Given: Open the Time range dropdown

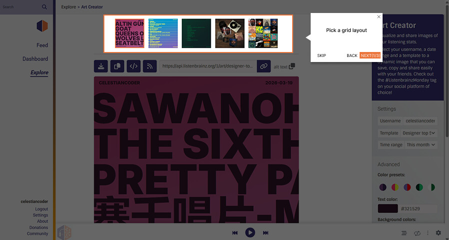Looking at the screenshot, I should pyautogui.click(x=421, y=144).
